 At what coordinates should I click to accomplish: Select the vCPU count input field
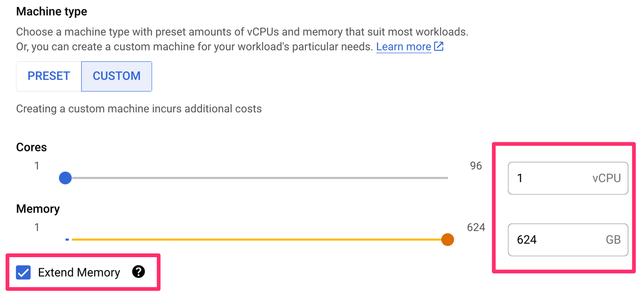[548, 178]
